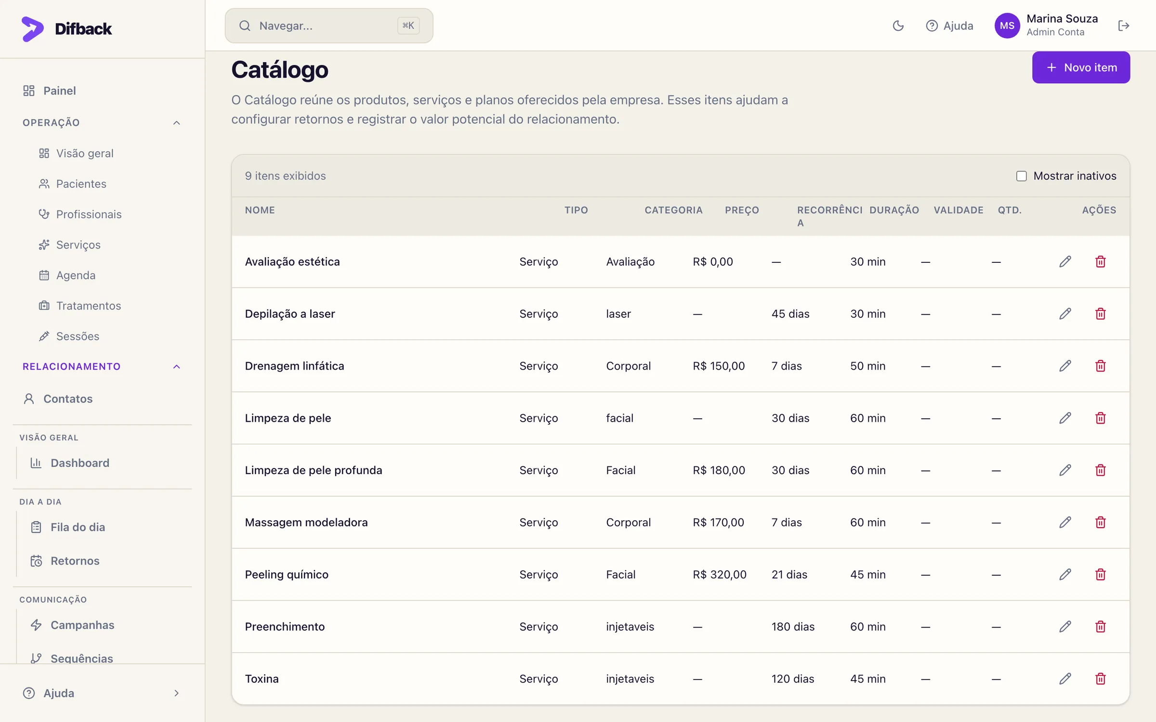Delete the Massagem modeladora item
This screenshot has height=722, width=1156.
(1100, 522)
